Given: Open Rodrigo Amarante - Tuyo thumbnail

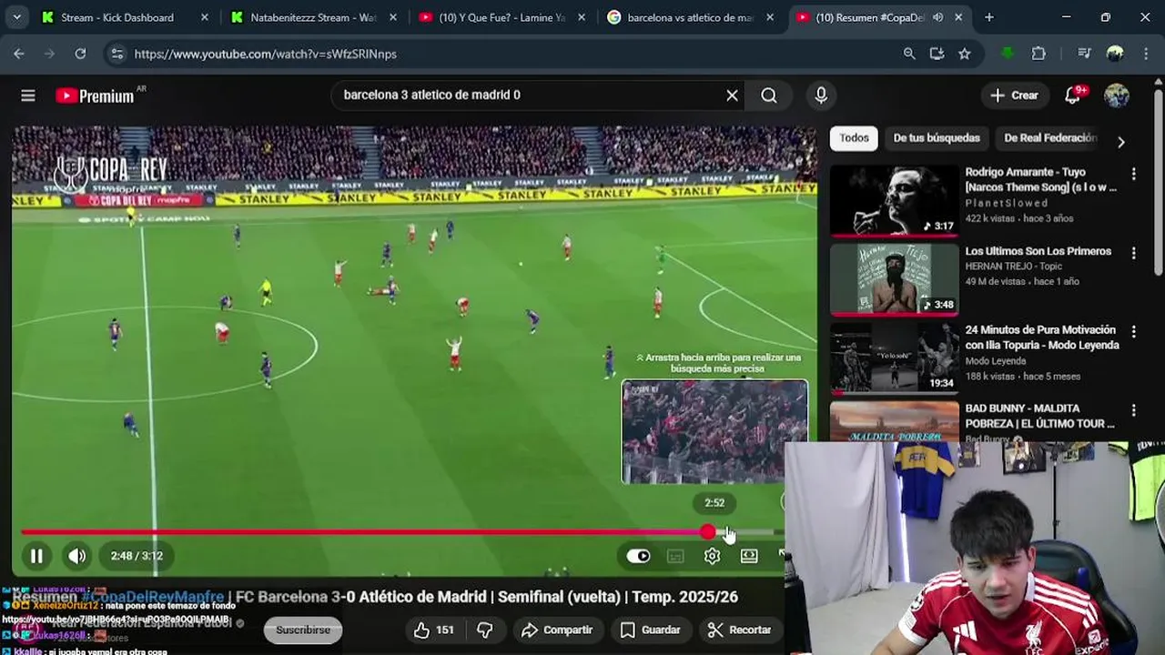Looking at the screenshot, I should 894,200.
